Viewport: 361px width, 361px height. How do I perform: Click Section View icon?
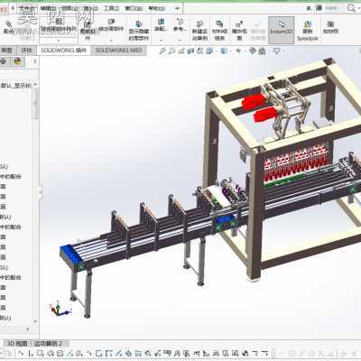(190, 51)
